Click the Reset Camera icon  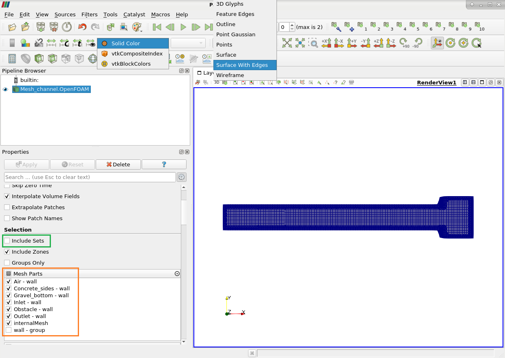click(x=287, y=43)
